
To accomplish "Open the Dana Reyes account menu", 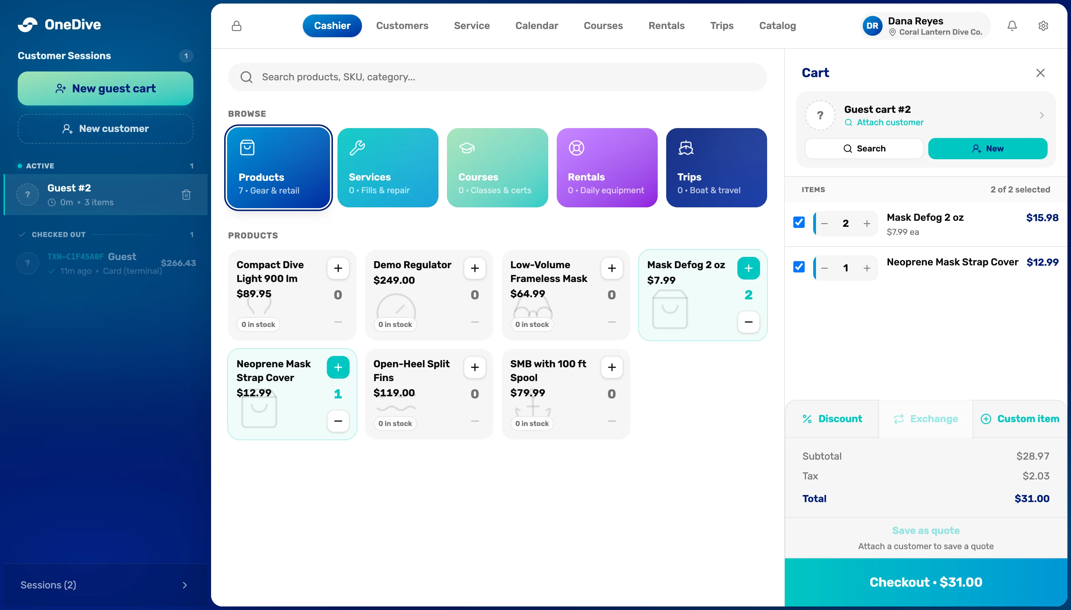I will click(925, 26).
